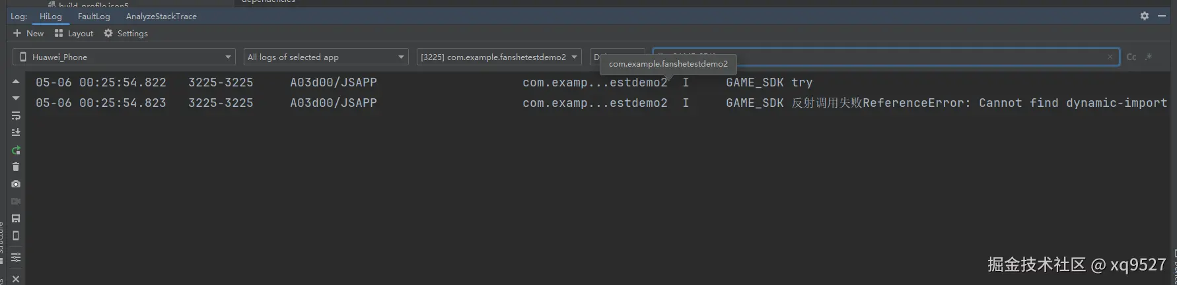Save logs with the floppy disk icon
Image resolution: width=1177 pixels, height=285 pixels.
point(16,218)
